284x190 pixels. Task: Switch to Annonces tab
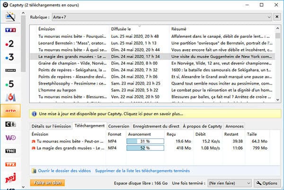click(x=234, y=126)
